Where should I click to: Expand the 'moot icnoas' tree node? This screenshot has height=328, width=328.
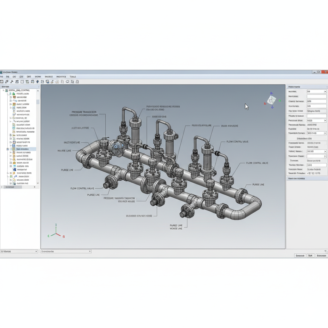(11, 152)
